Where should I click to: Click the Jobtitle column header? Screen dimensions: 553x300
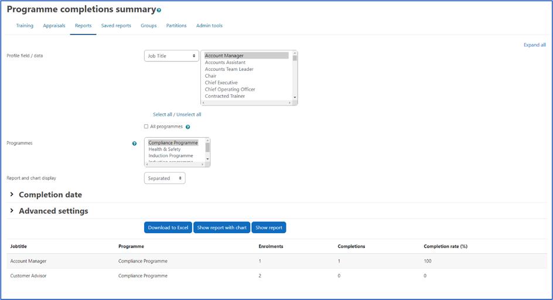[18, 246]
